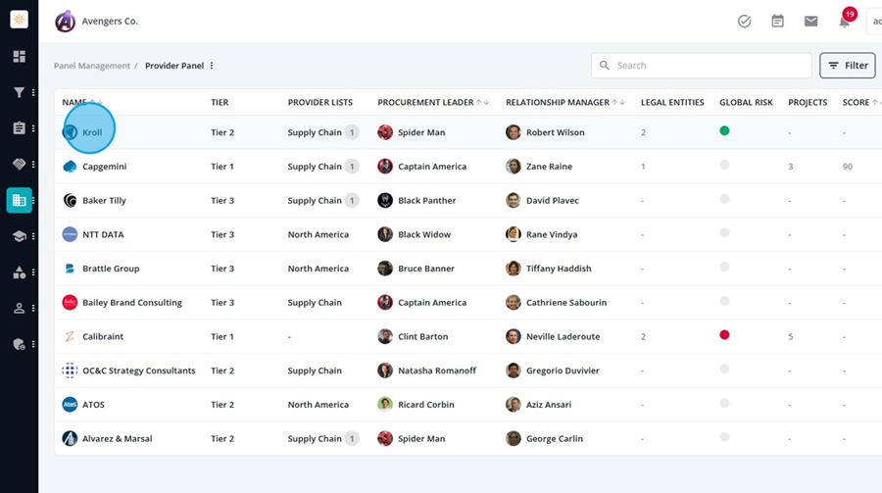
Task: Click the Baker Tilly logo icon
Action: [x=70, y=200]
